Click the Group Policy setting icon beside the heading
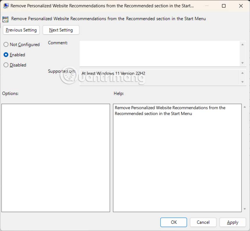This screenshot has height=231, width=250. click(5, 19)
